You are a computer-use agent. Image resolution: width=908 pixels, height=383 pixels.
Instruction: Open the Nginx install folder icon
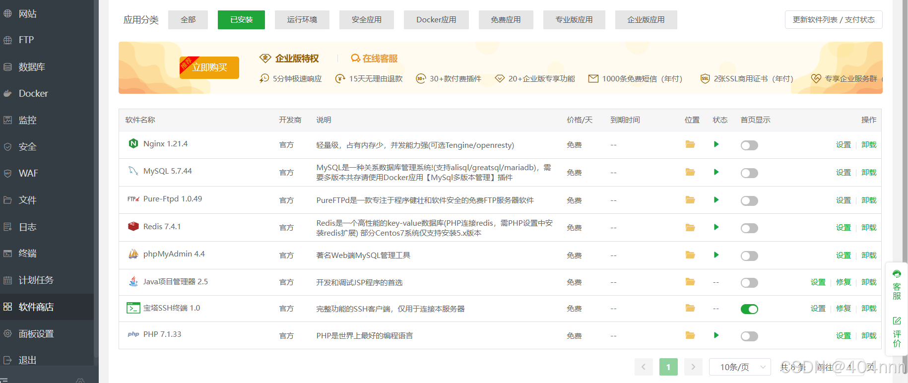(x=690, y=144)
